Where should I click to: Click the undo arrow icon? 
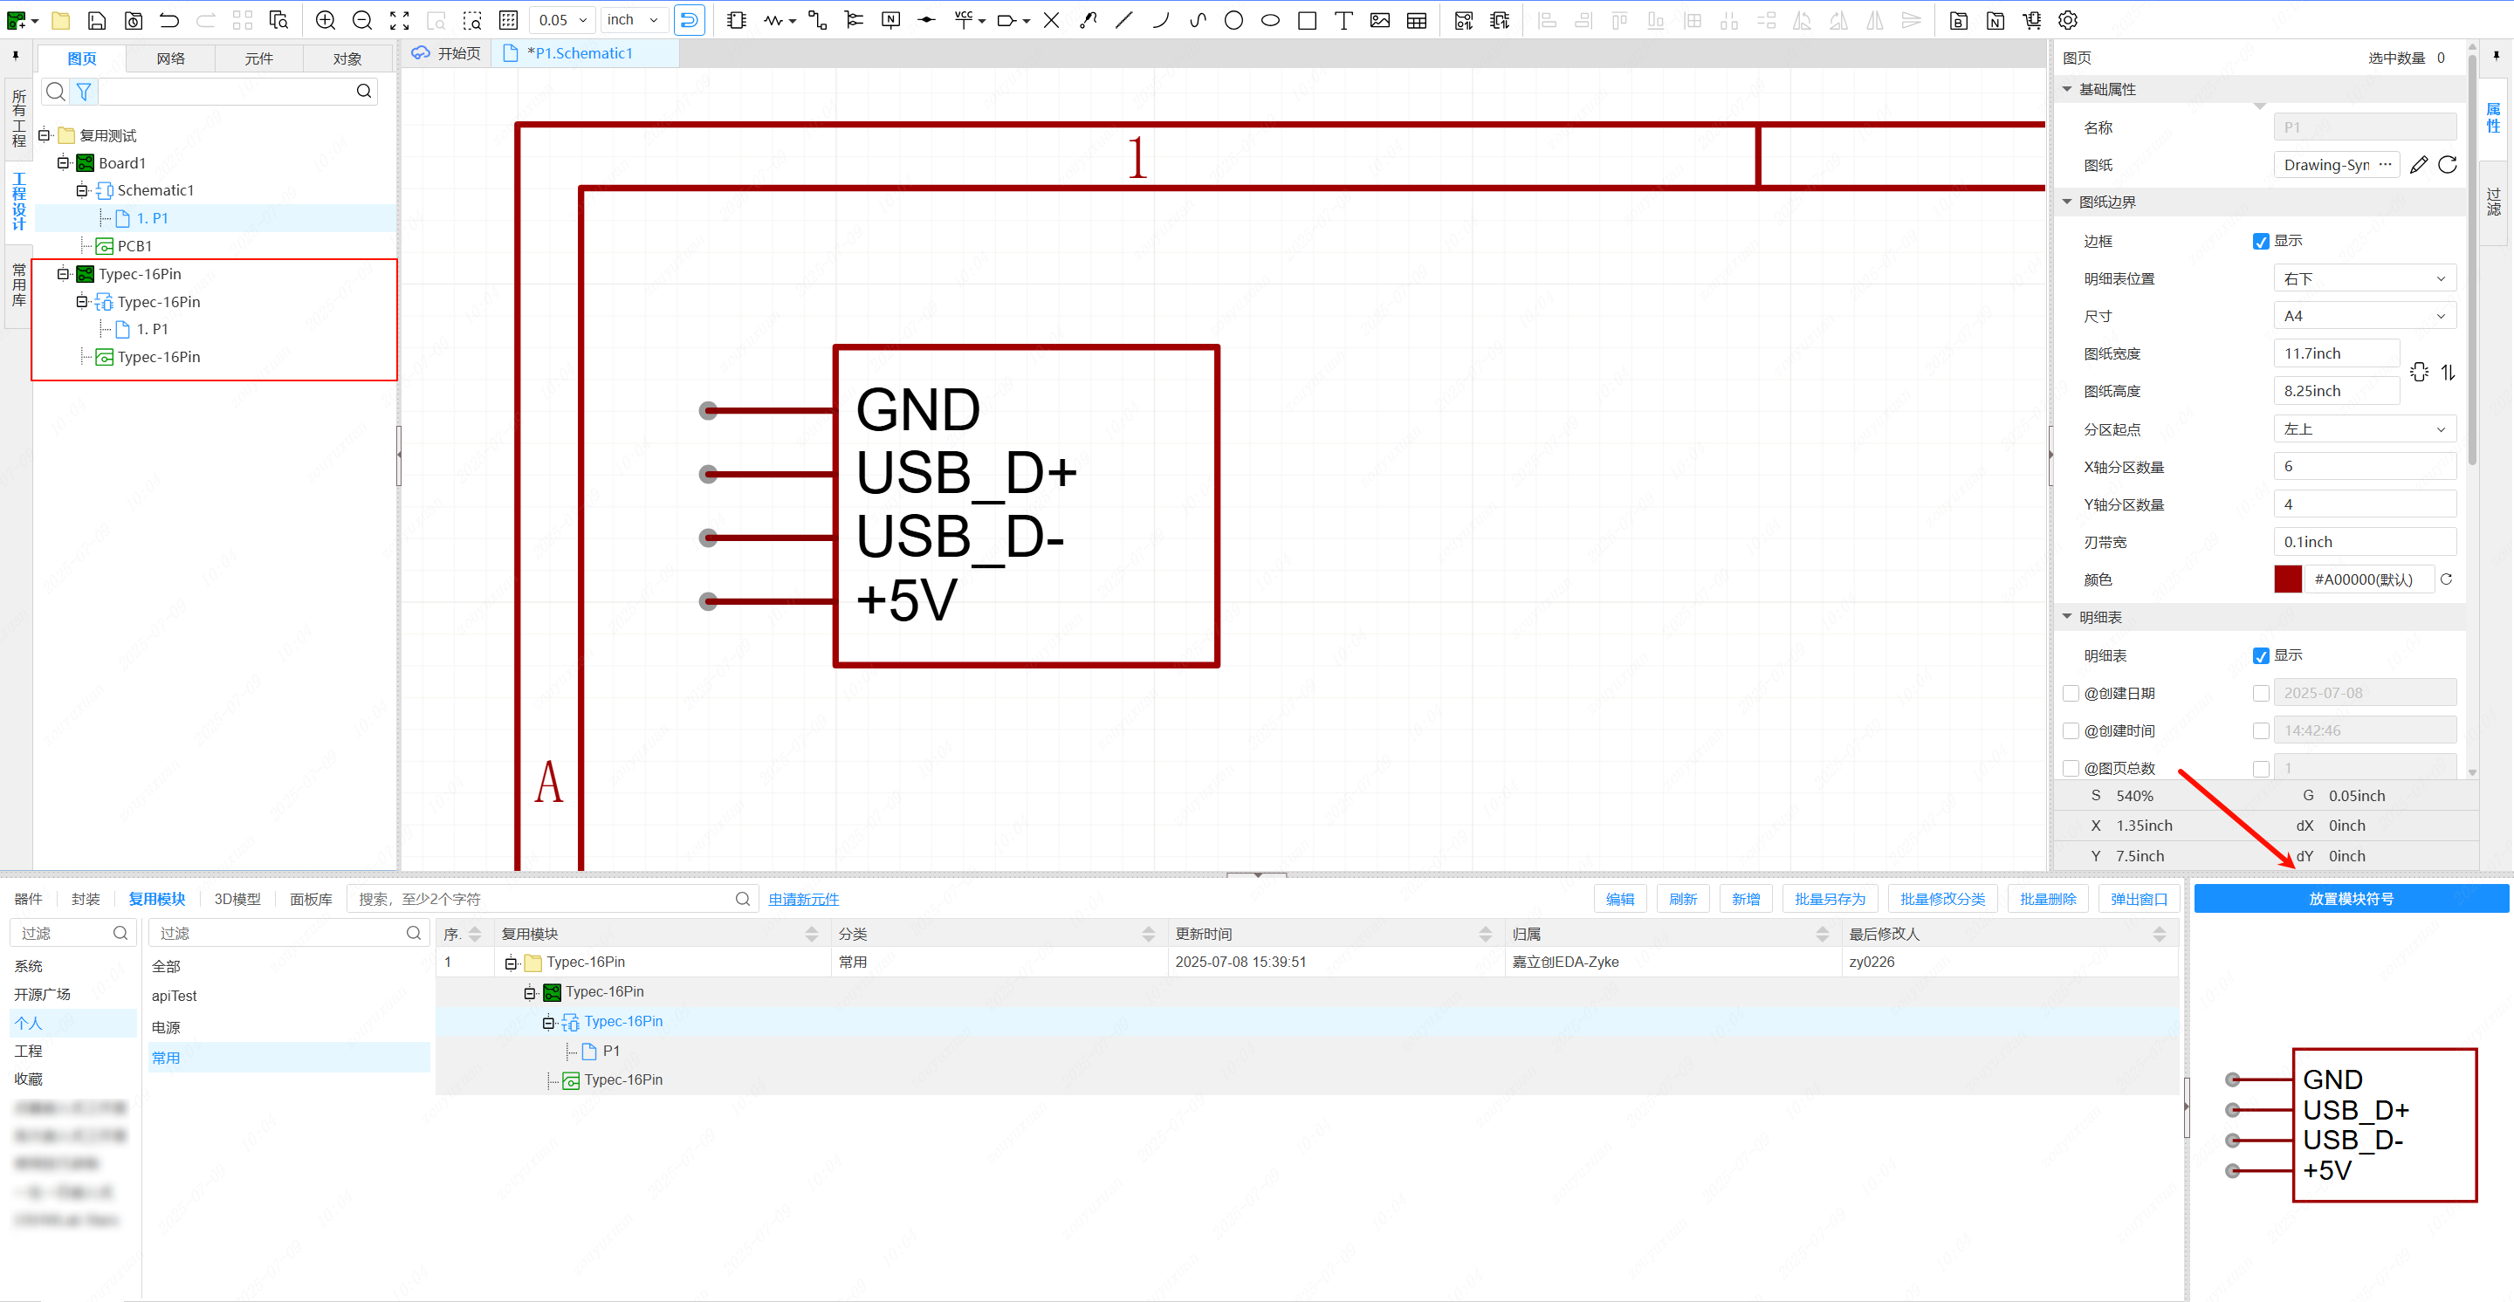click(170, 20)
